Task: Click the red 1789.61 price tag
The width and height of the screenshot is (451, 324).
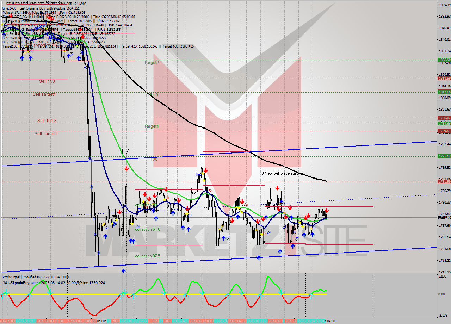Action: (x=444, y=131)
